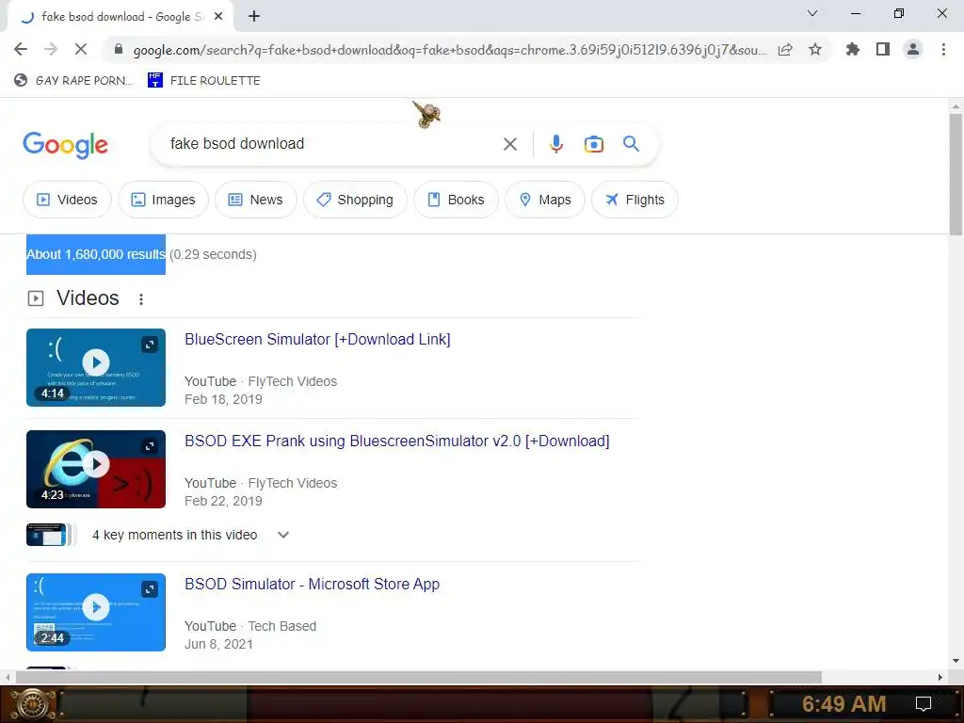Close the 'fake bsod download' tab
The height and width of the screenshot is (723, 964).
[x=218, y=17]
